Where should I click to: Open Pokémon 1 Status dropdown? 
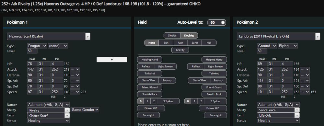(48, 121)
